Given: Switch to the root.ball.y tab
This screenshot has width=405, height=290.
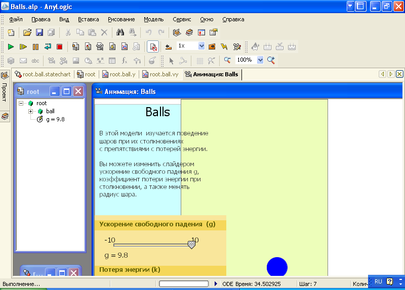Looking at the screenshot, I should coord(119,74).
